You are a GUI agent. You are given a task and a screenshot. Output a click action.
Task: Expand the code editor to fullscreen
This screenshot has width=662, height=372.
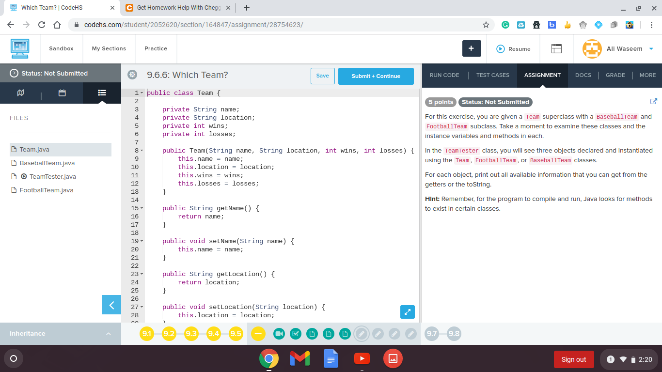coord(407,312)
